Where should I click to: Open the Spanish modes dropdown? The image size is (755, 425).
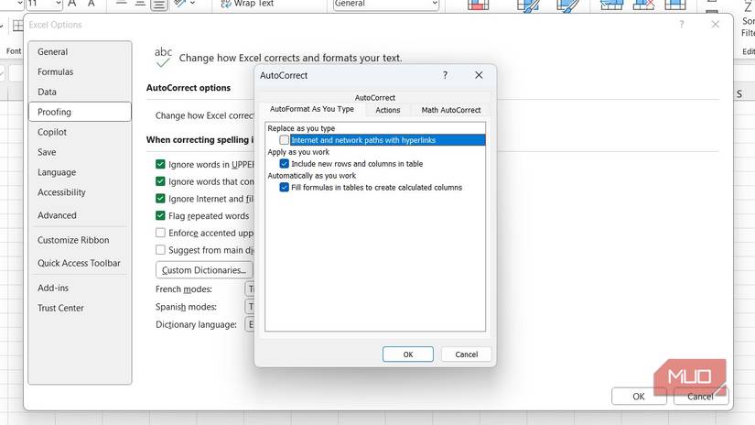click(x=250, y=307)
